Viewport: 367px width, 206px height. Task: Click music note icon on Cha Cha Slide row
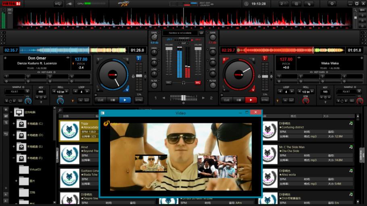(x=350, y=147)
